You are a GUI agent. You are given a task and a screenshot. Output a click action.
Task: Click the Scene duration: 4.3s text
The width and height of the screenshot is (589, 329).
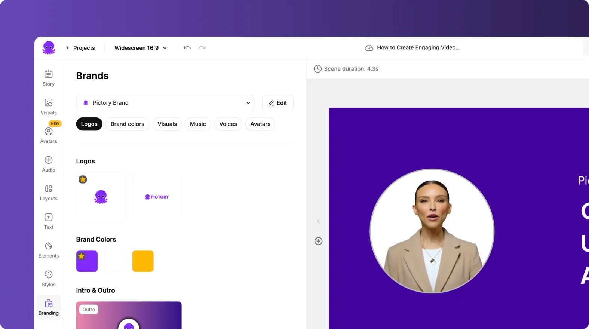(351, 69)
